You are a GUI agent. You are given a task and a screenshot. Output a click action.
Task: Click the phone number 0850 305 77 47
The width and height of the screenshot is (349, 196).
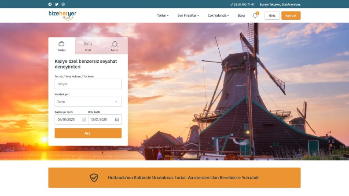coord(244,4)
